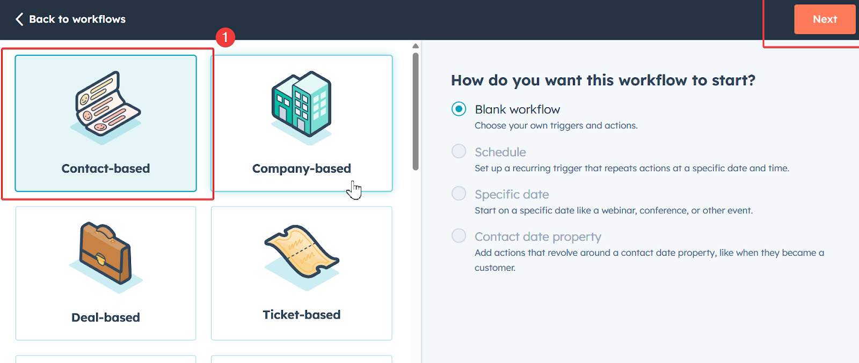Enable the Schedule radio option
The image size is (859, 363).
tap(458, 151)
